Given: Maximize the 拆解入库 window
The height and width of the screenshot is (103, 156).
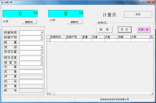Looking at the screenshot, I should click(x=146, y=2).
